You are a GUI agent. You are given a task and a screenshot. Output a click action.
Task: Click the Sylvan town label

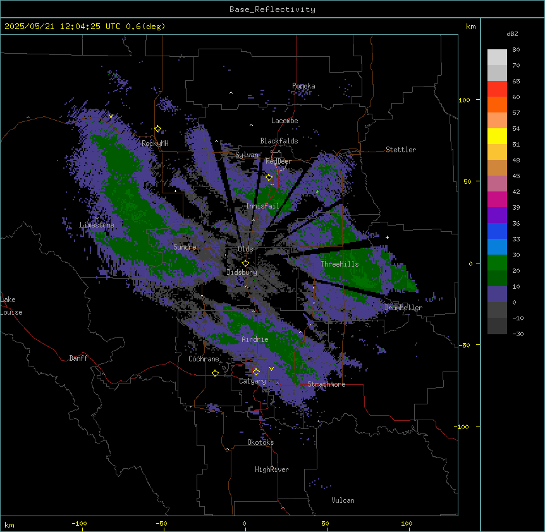[247, 155]
